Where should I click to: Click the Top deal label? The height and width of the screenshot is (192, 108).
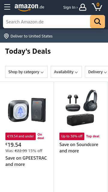pyautogui.click(x=93, y=136)
